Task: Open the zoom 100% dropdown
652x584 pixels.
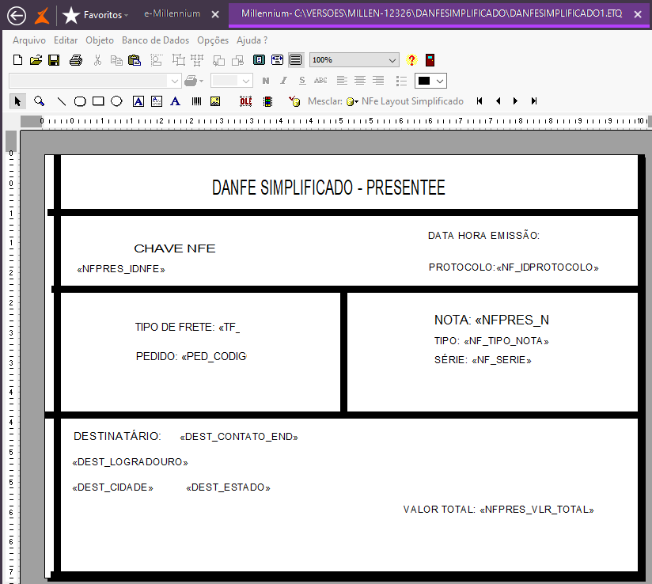Action: 392,60
